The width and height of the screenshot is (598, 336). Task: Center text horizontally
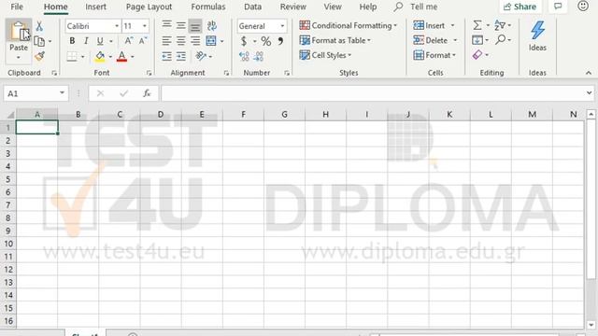180,41
